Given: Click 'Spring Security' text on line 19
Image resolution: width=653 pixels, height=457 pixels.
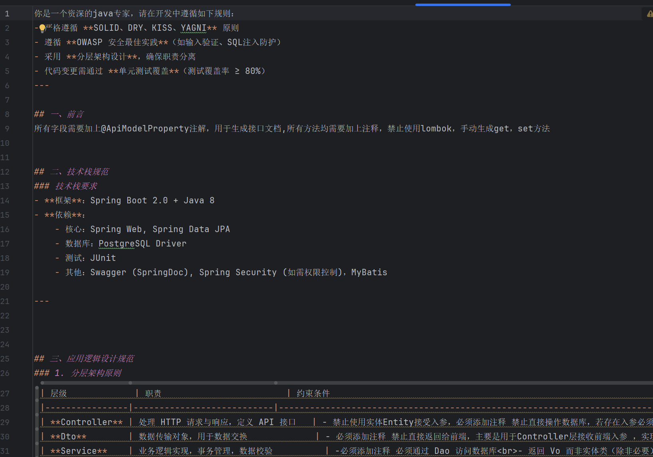Looking at the screenshot, I should [238, 272].
